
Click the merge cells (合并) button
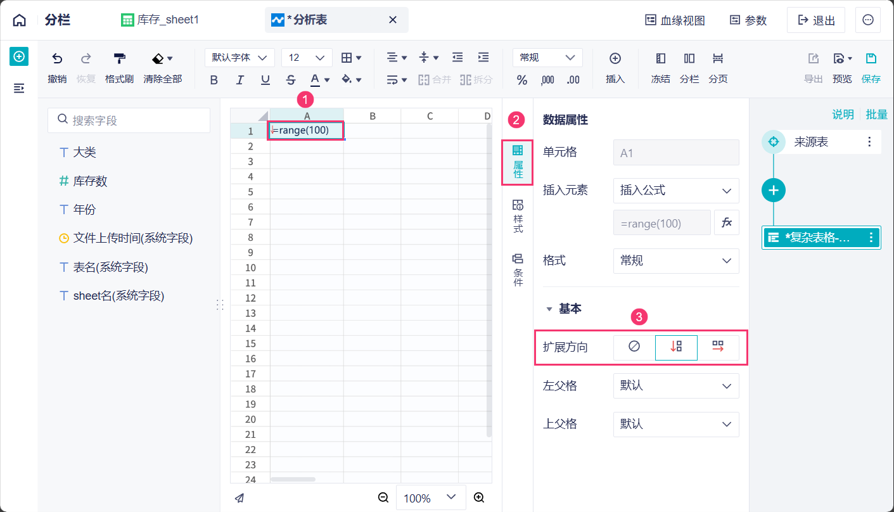tap(435, 80)
